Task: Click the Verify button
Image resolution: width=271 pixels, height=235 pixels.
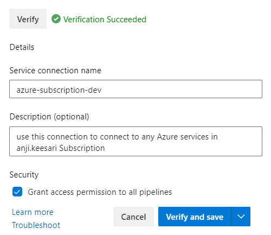Action: 28,19
